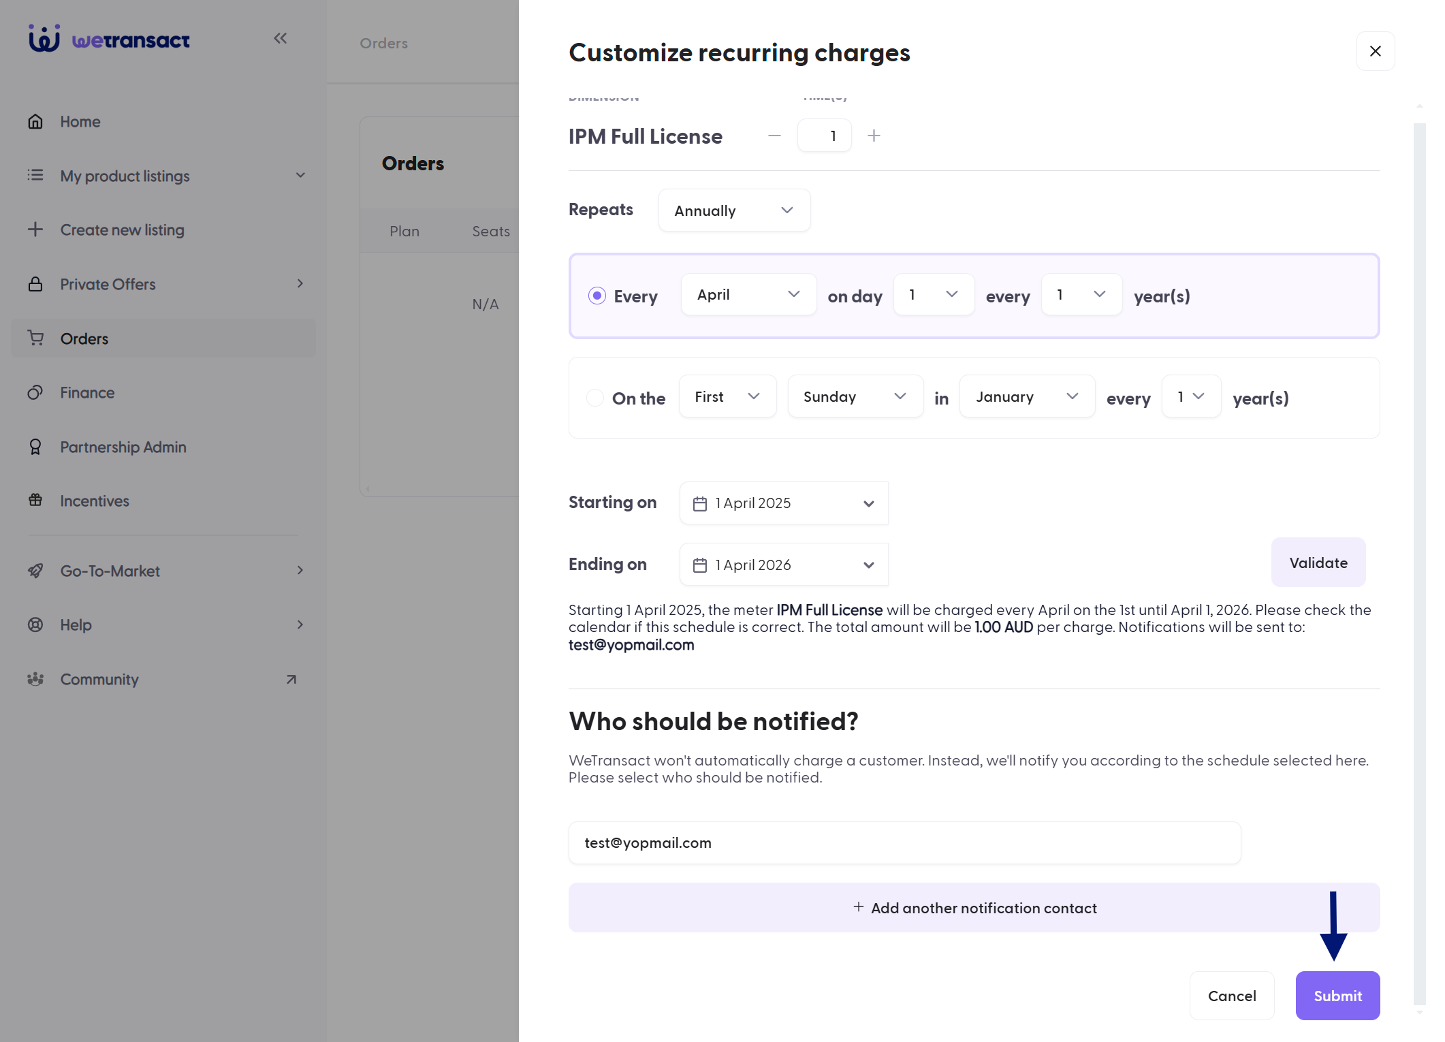Add another notification contact
This screenshot has height=1042, width=1445.
[x=974, y=908]
